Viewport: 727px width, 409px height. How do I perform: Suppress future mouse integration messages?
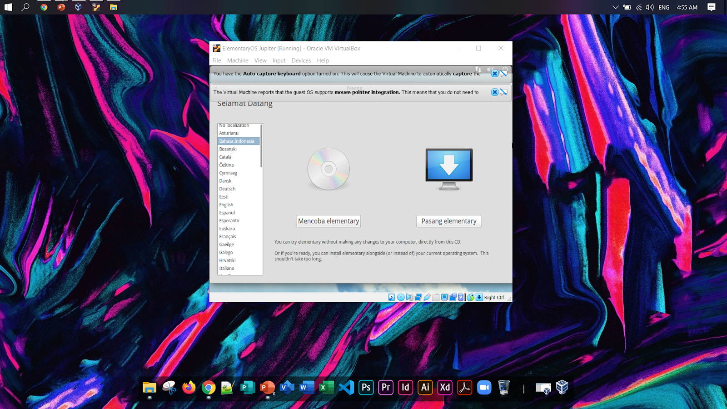point(503,92)
